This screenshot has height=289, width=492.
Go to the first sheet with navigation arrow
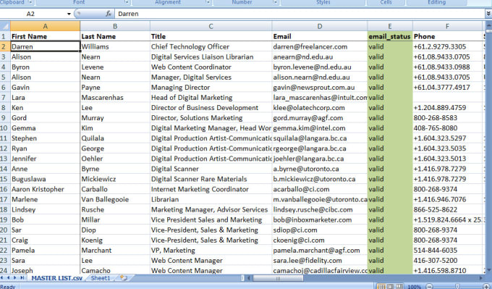[2, 277]
